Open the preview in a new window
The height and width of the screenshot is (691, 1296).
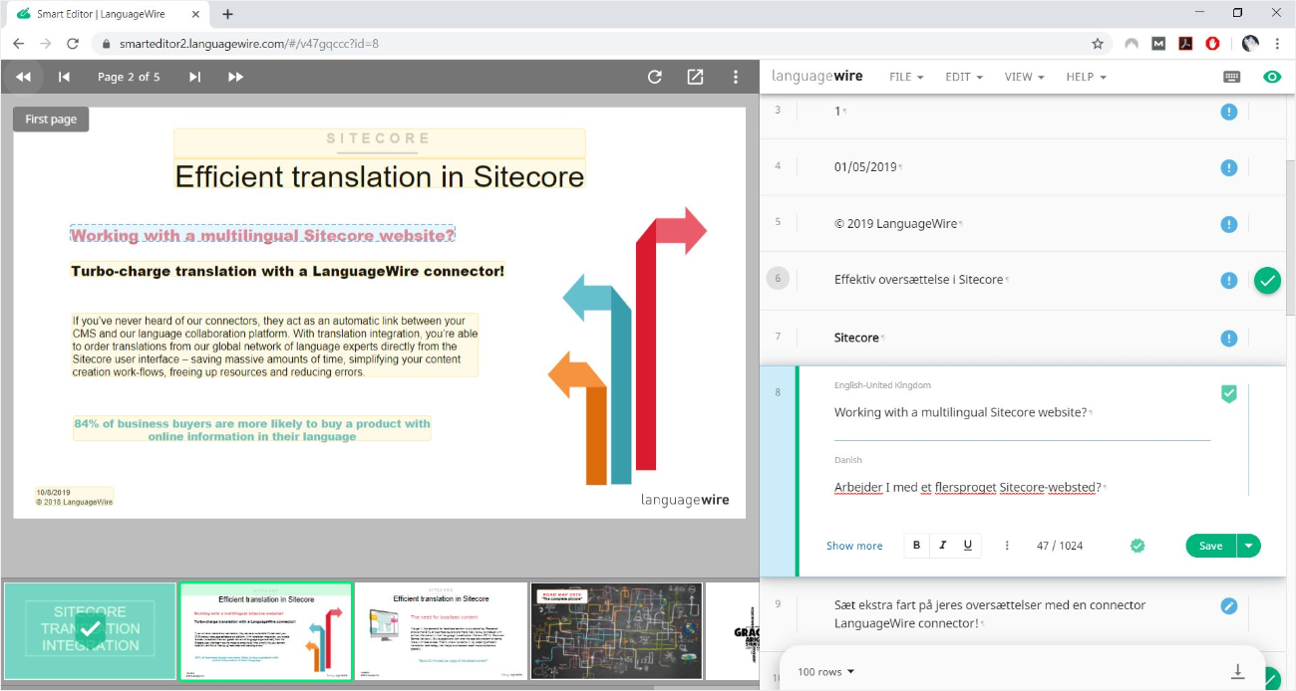coord(695,76)
